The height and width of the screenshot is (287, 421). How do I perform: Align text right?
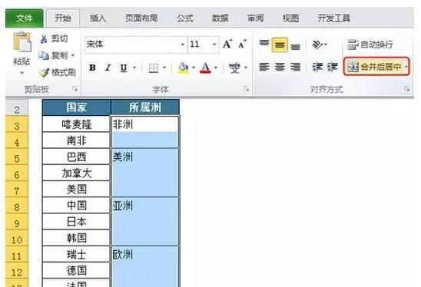coord(295,67)
